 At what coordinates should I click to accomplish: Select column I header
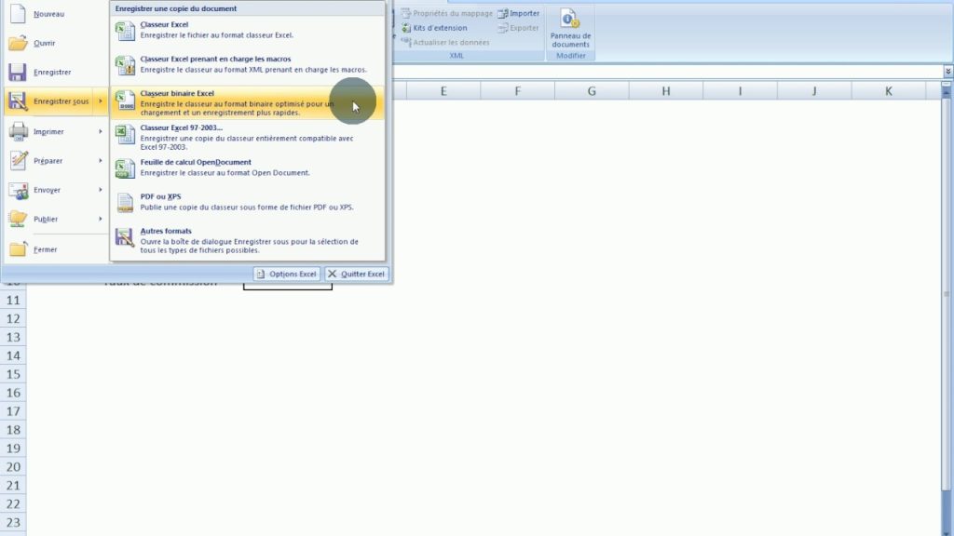pos(741,91)
